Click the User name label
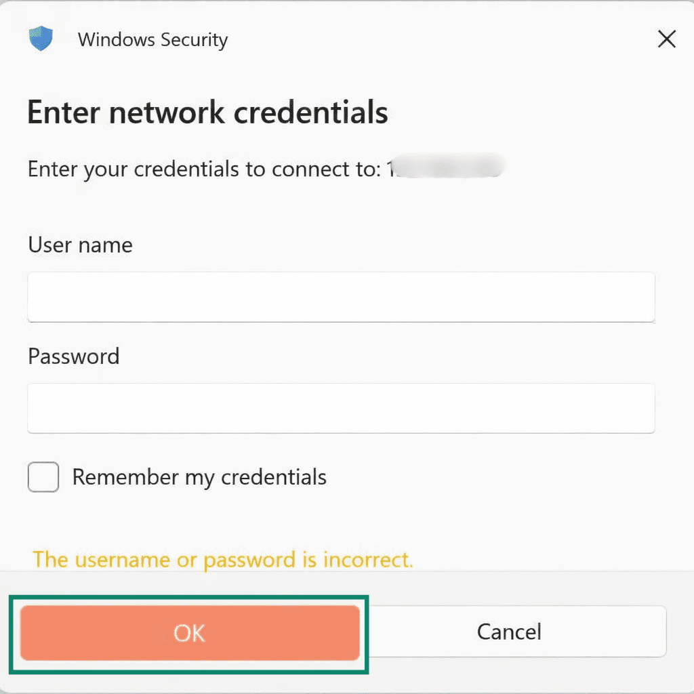This screenshot has width=694, height=694. coord(80,245)
